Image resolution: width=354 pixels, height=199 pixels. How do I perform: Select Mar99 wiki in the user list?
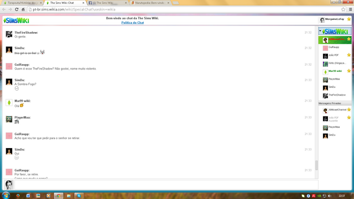tap(335, 71)
